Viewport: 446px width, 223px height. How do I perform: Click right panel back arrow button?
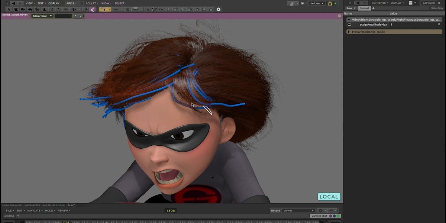tap(357, 3)
